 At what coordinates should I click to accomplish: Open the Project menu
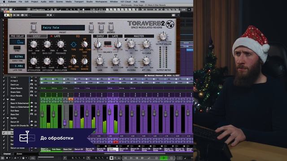pyautogui.click(x=35, y=1)
